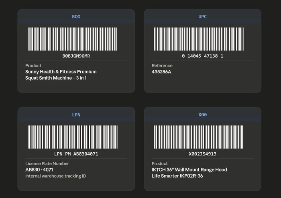The width and height of the screenshot is (281, 198).
Task: Select the B0BJGM96MR barcode image
Action: pos(73,39)
